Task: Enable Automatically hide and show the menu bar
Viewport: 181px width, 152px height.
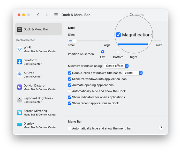Action: [x=70, y=128]
